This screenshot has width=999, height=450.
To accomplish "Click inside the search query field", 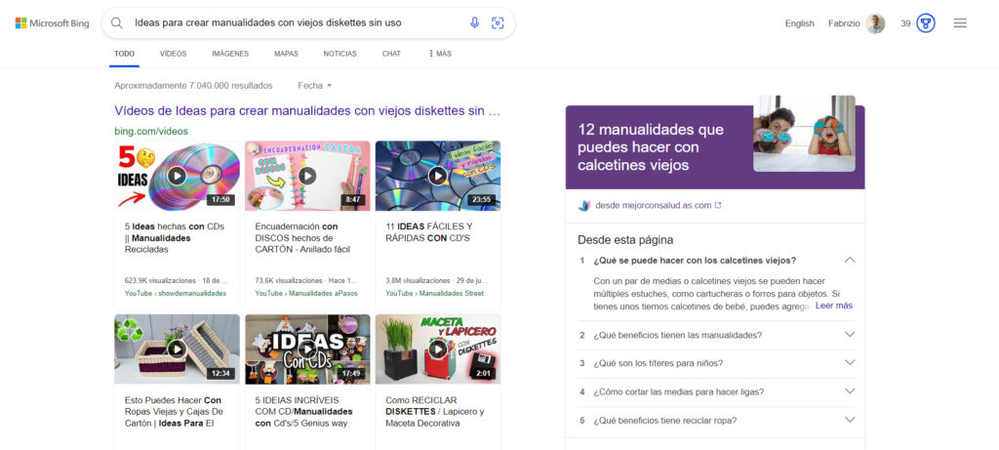I will (x=293, y=22).
